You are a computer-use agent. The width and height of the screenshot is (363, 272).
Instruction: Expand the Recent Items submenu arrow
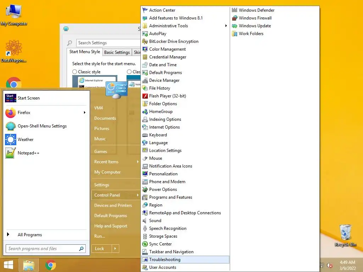[138, 162]
